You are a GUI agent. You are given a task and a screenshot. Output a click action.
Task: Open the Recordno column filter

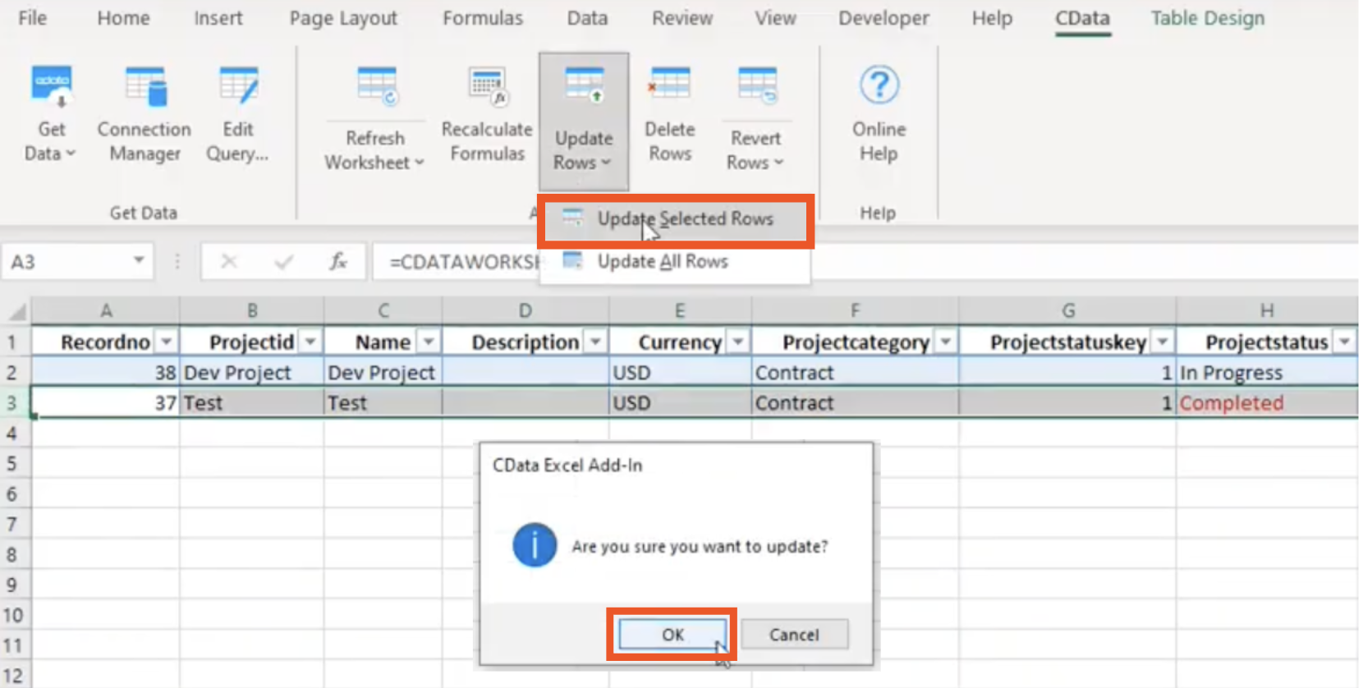pyautogui.click(x=167, y=342)
